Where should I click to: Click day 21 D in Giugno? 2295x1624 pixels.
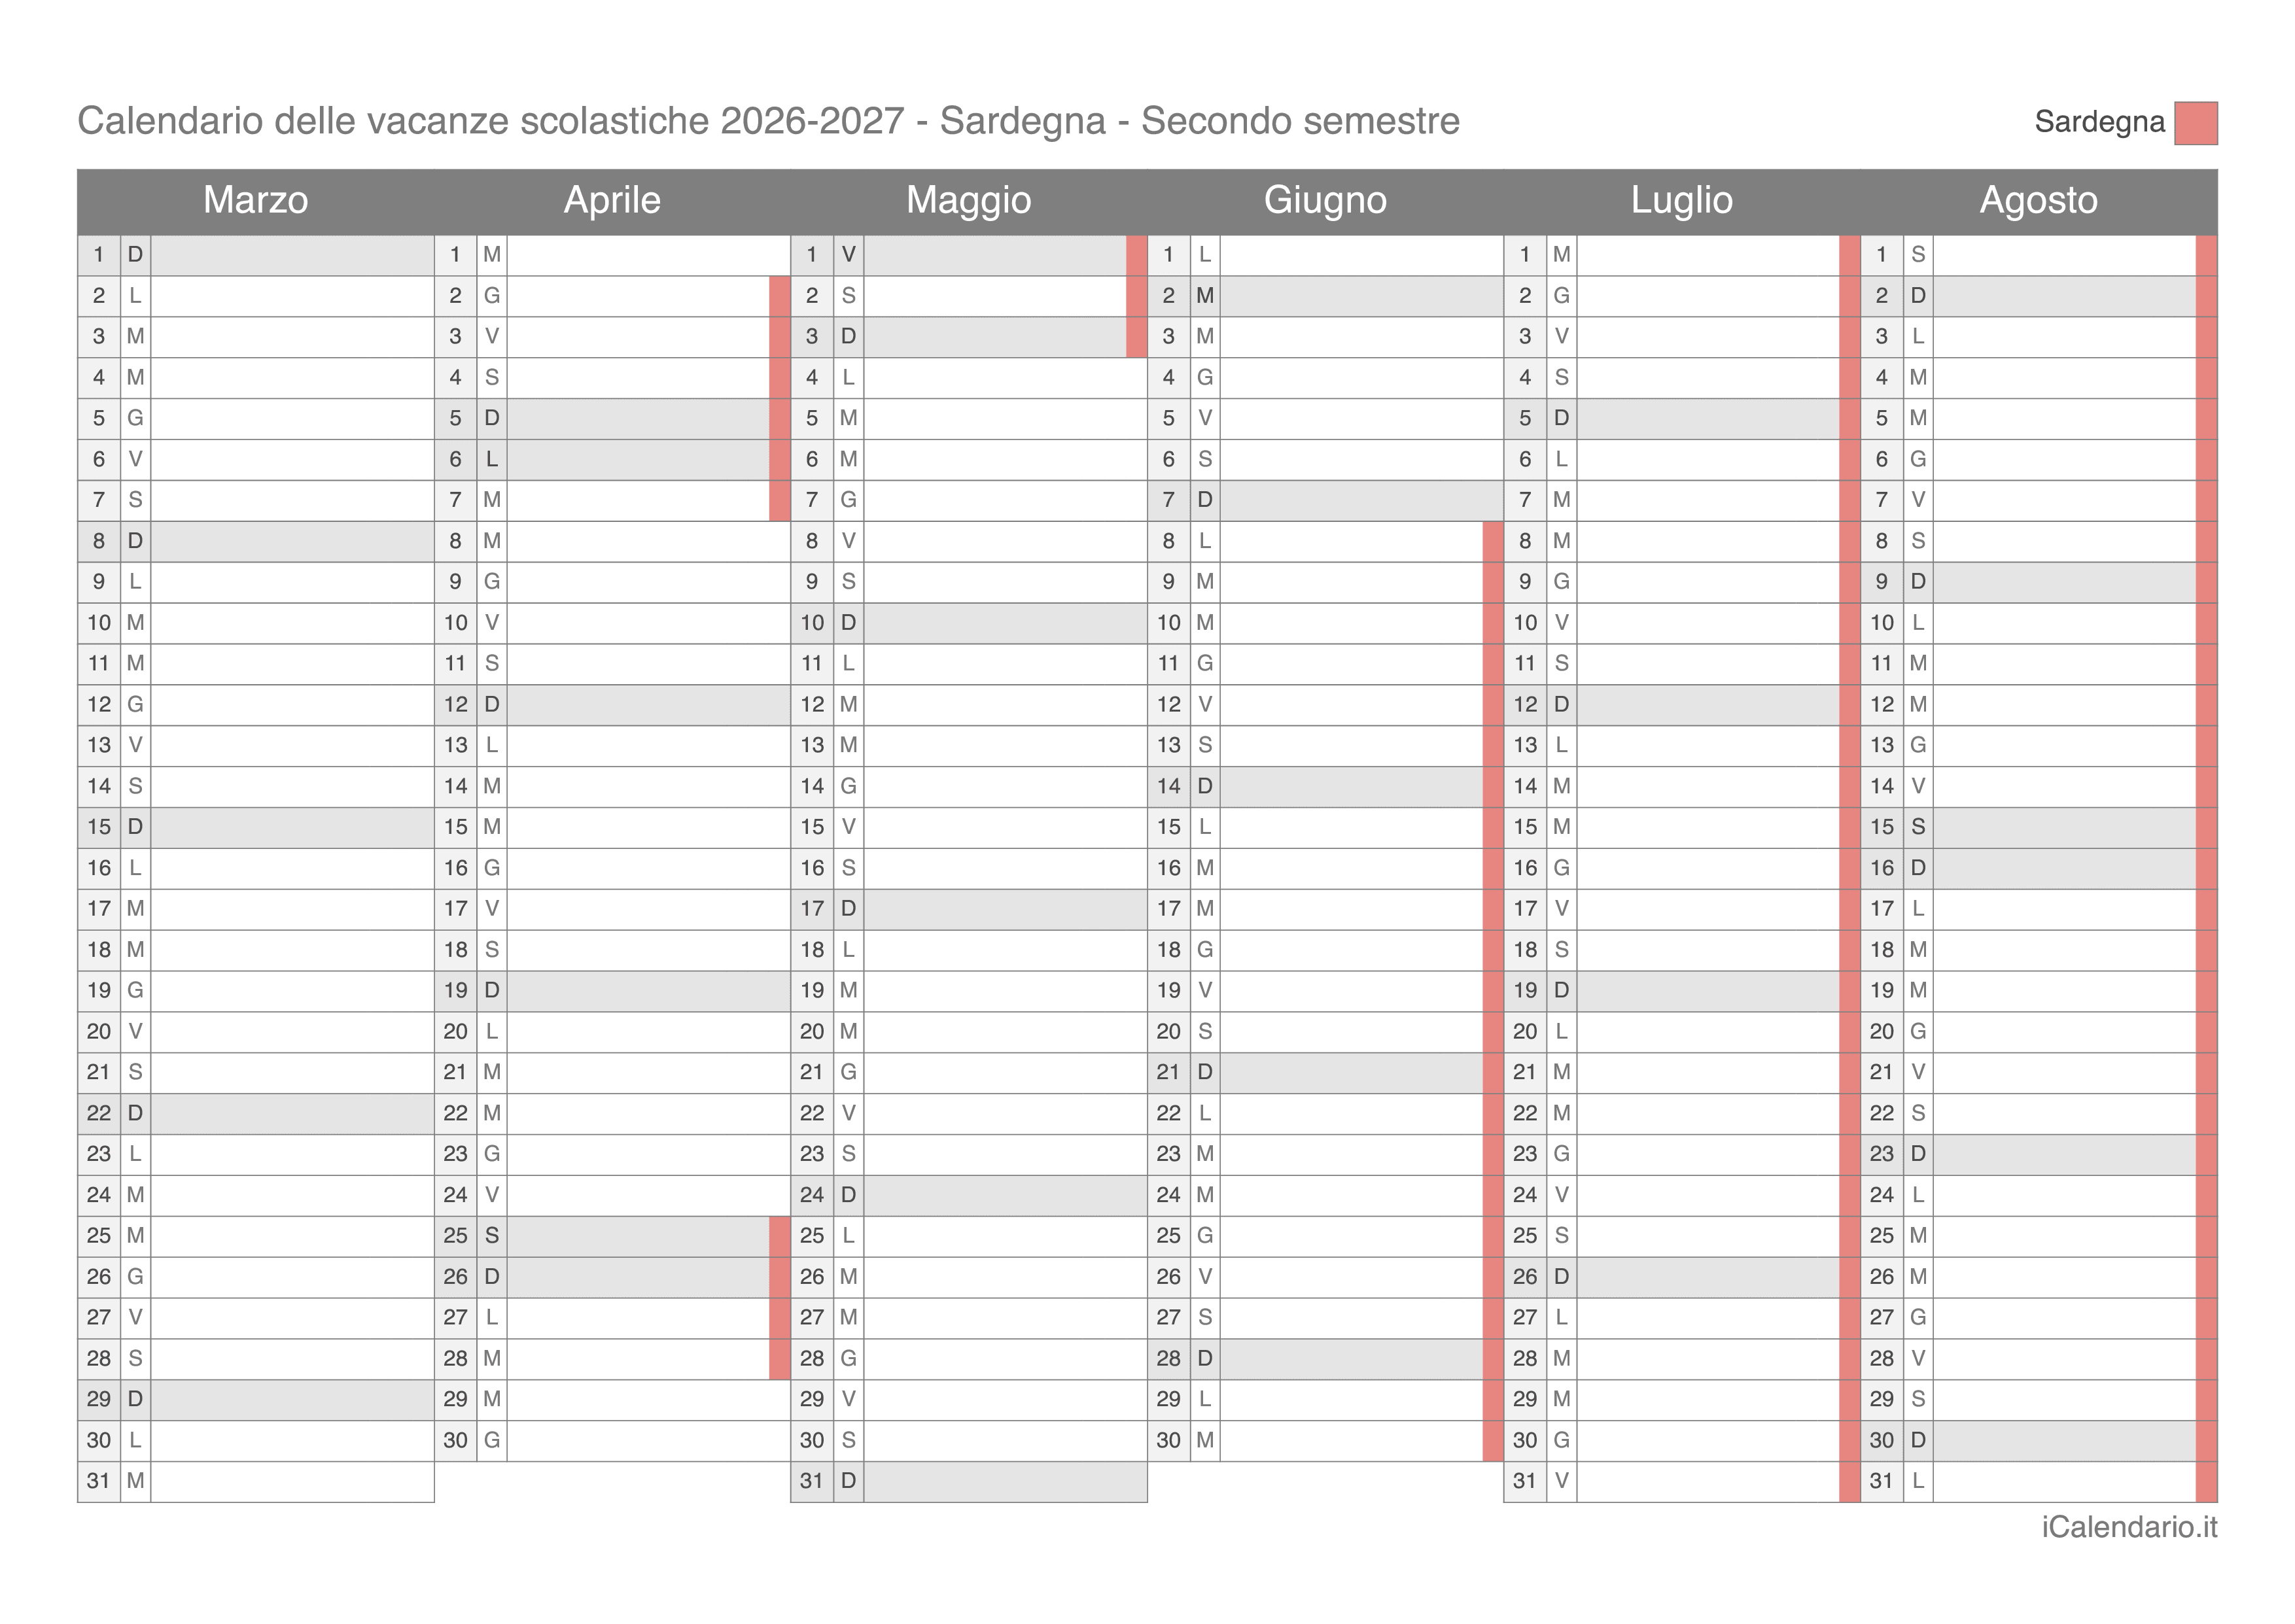[1325, 1072]
